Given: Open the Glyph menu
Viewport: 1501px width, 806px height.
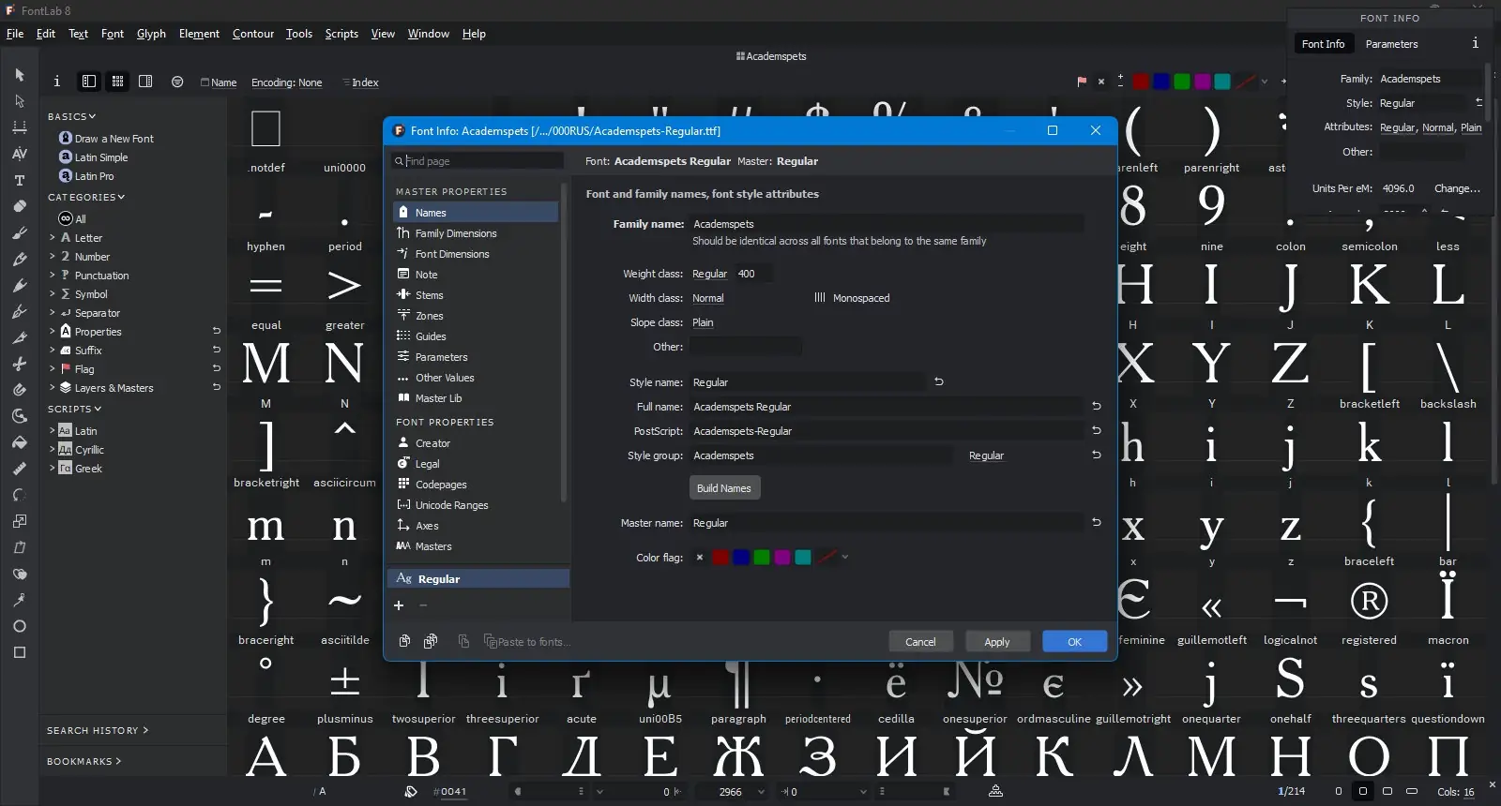Looking at the screenshot, I should pyautogui.click(x=151, y=34).
